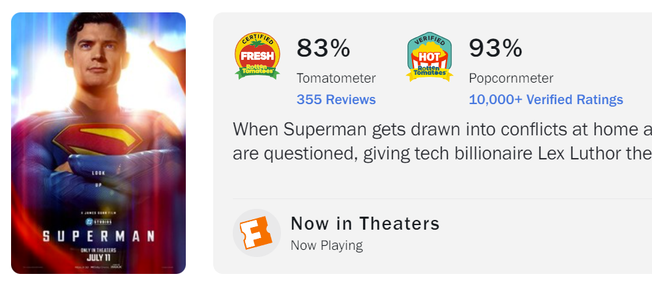The height and width of the screenshot is (298, 652).
Task: Click the 83% Tomatometer score
Action: (x=323, y=48)
